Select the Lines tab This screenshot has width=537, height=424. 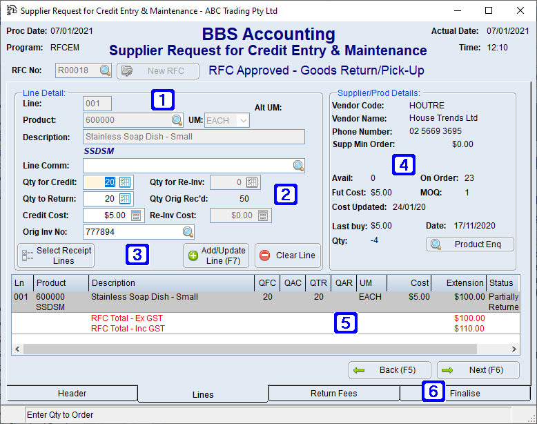[x=203, y=394]
